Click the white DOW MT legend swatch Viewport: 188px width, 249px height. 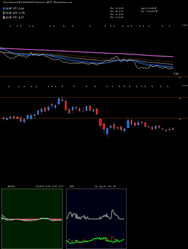tap(4, 13)
